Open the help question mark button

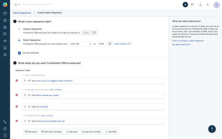pyautogui.click(x=212, y=129)
